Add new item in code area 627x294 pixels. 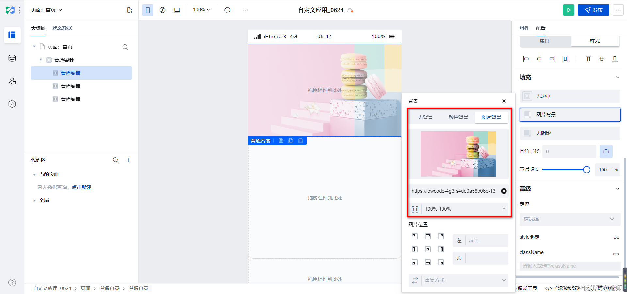(x=129, y=160)
